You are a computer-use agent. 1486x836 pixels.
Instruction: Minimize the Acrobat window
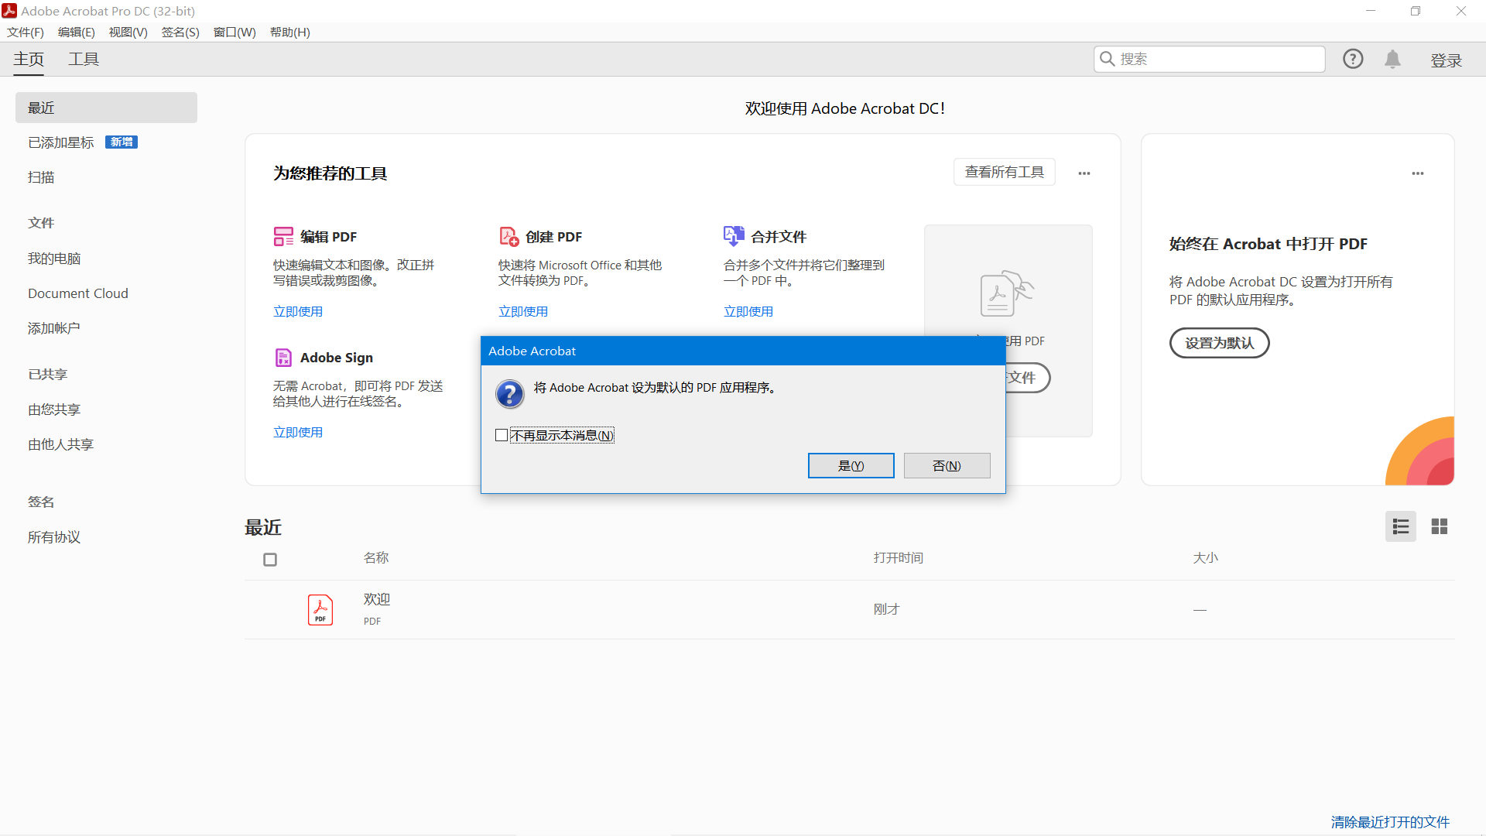tap(1371, 11)
